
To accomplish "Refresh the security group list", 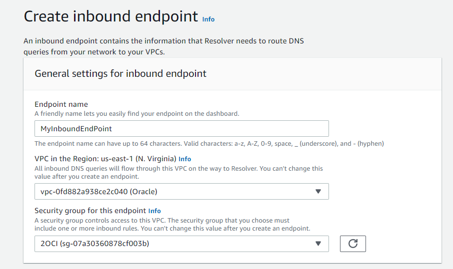I will point(352,244).
